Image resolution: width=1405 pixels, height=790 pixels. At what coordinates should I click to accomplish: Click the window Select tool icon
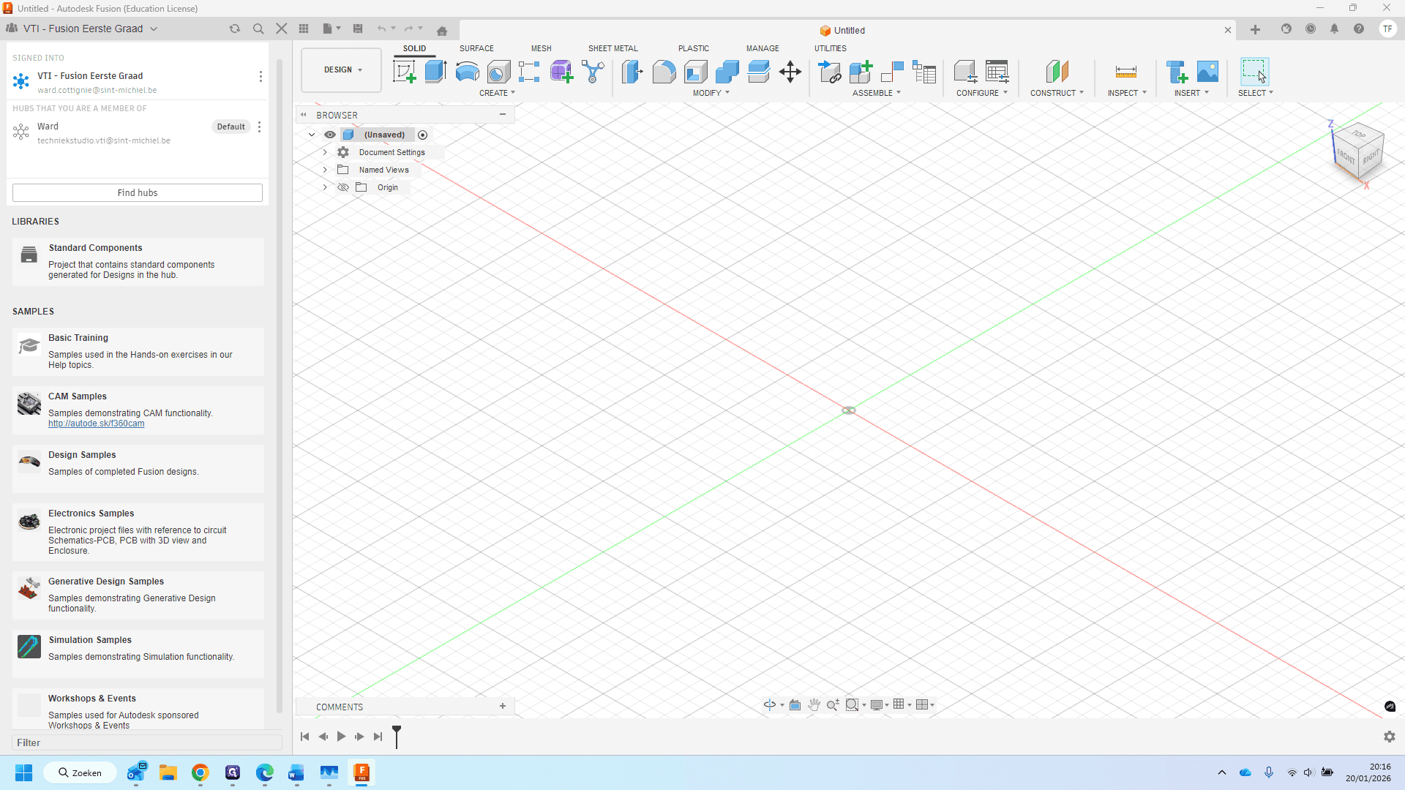pos(1254,72)
